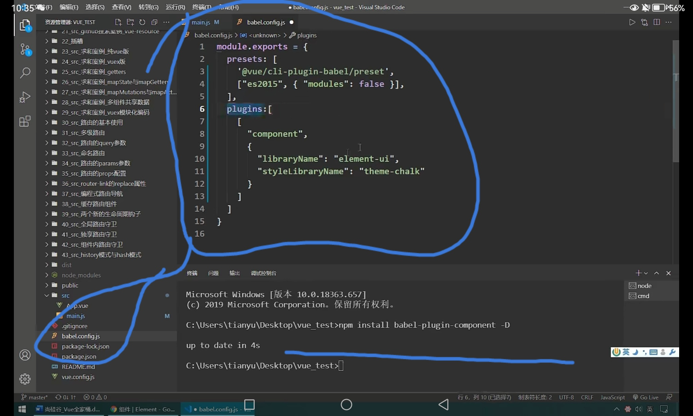This screenshot has width=693, height=416.
Task: Open the Search view in activity bar
Action: [x=25, y=73]
